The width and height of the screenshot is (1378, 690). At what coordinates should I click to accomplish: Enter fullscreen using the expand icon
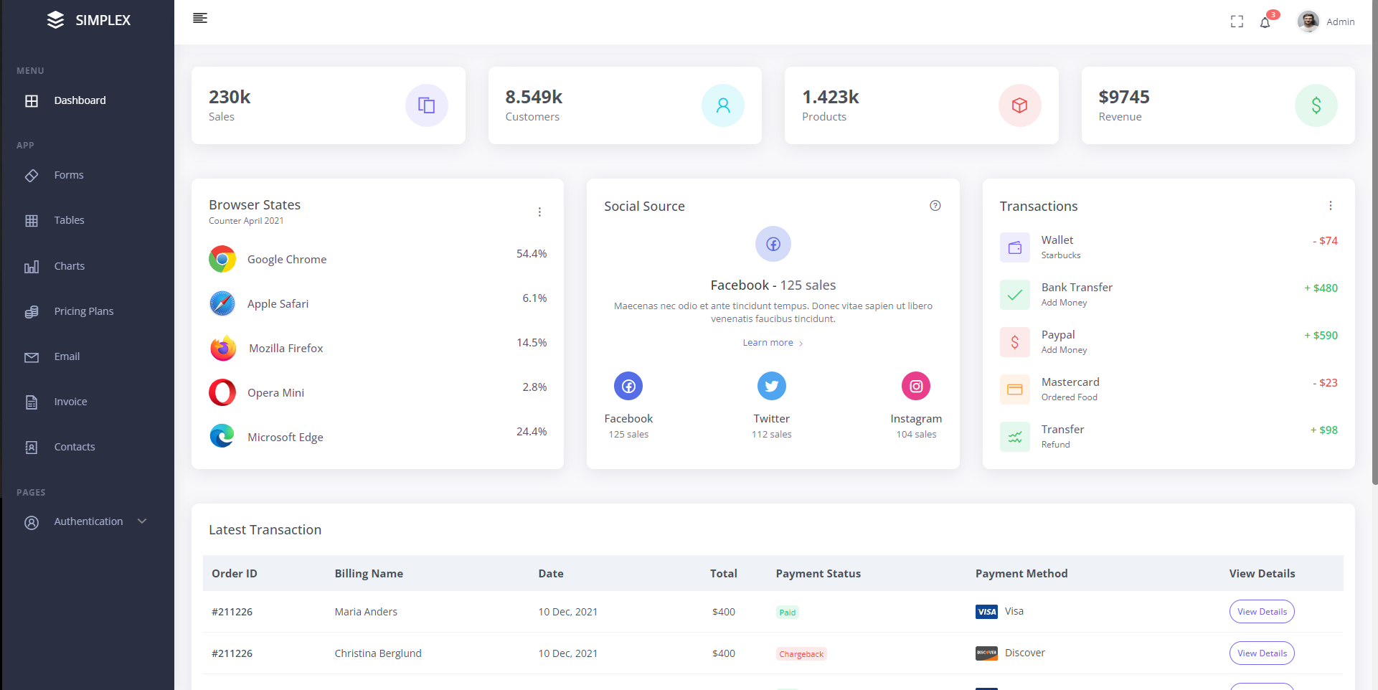point(1237,22)
